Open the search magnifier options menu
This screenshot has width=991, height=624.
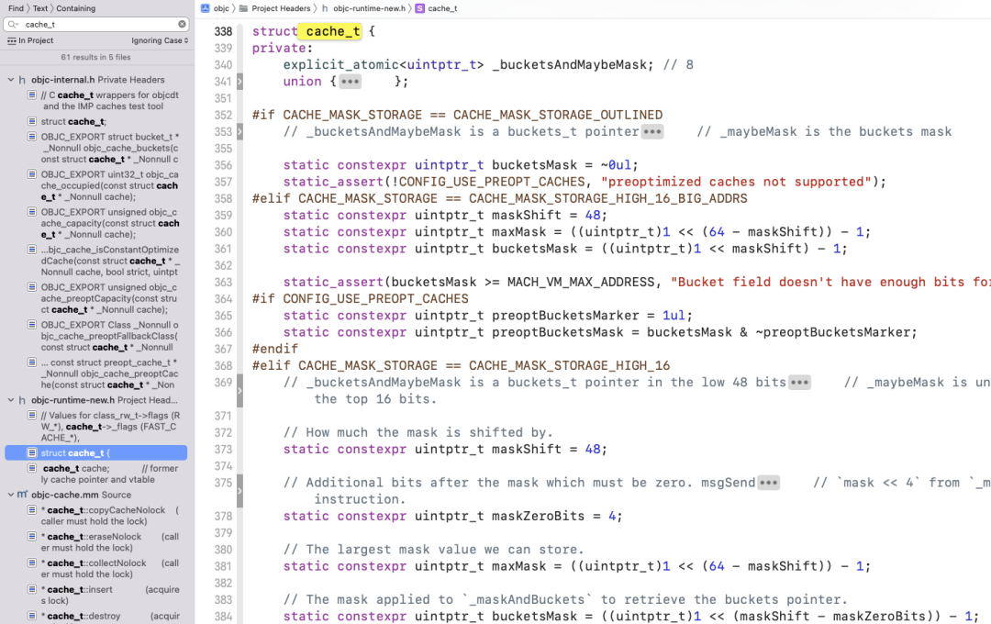13,24
